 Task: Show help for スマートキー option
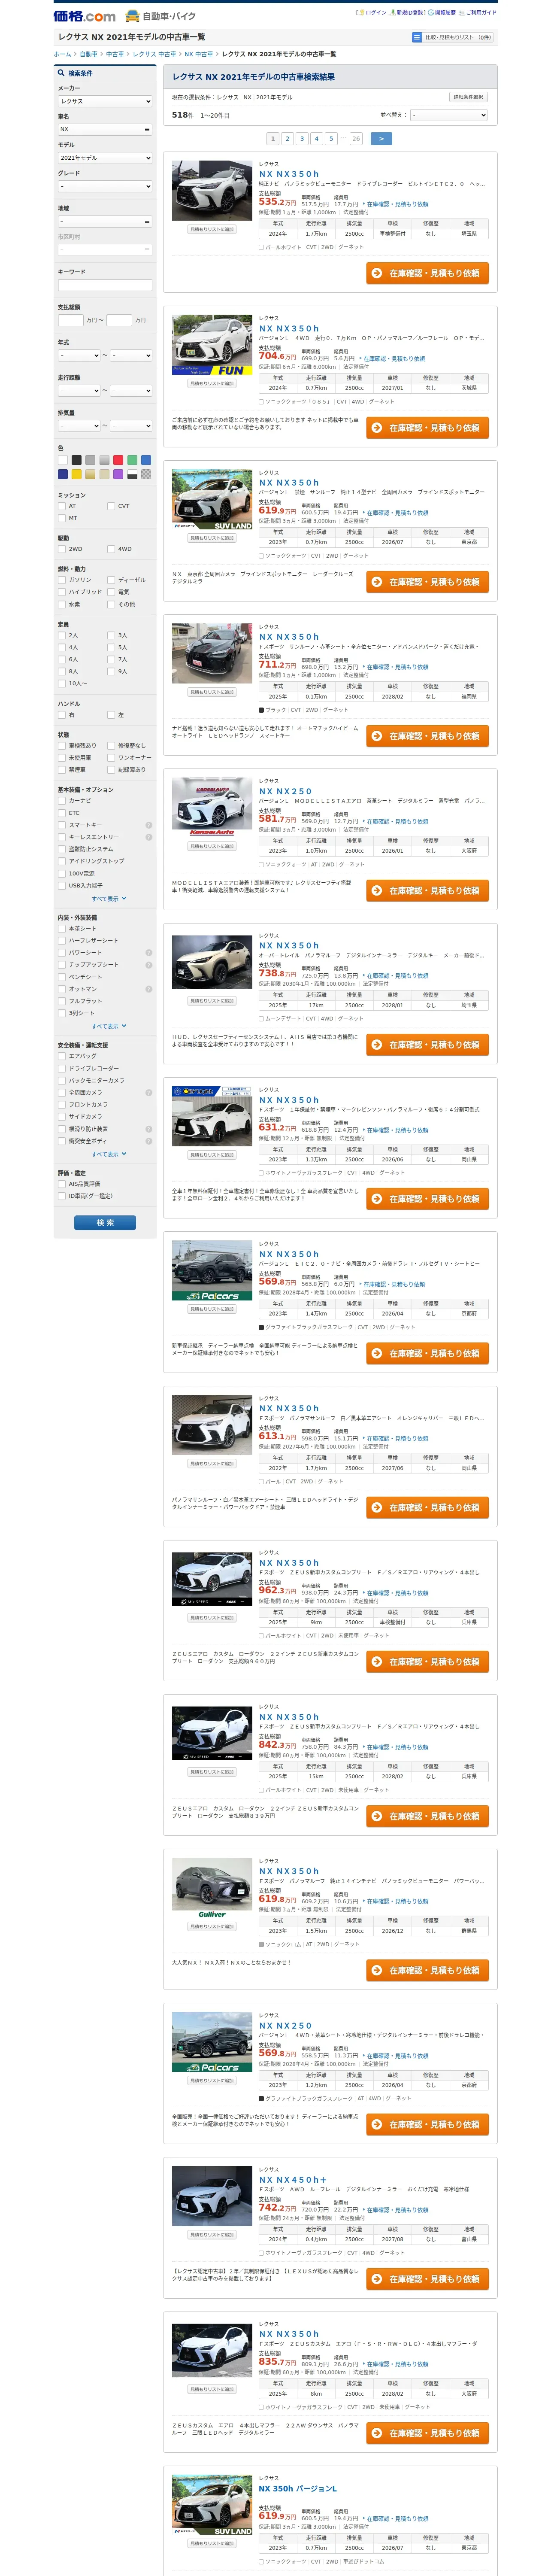click(x=149, y=825)
